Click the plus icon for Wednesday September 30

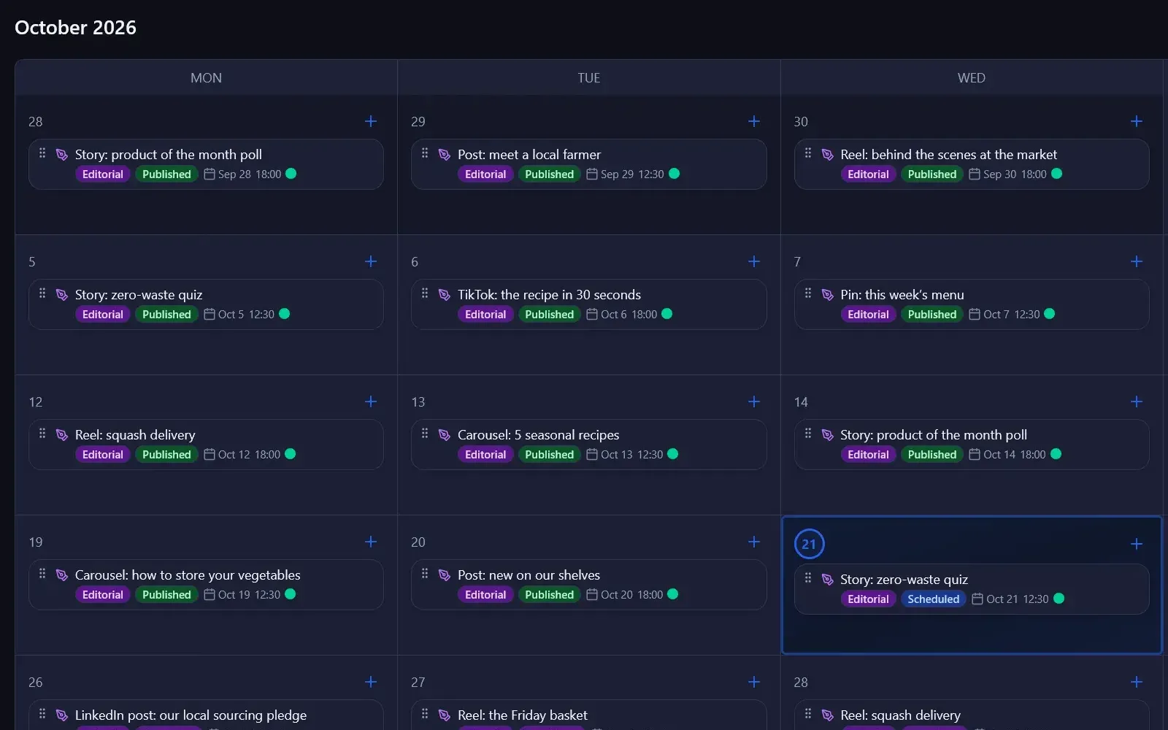(x=1137, y=121)
